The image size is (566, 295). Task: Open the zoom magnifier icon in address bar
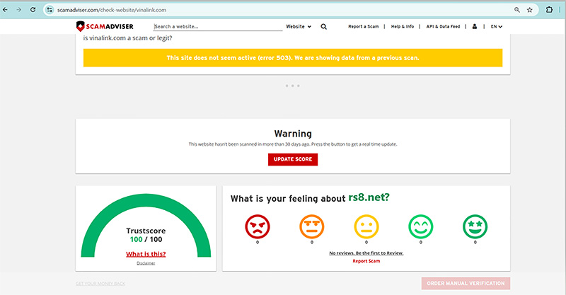[517, 10]
